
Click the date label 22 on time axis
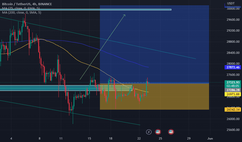pos(139,138)
